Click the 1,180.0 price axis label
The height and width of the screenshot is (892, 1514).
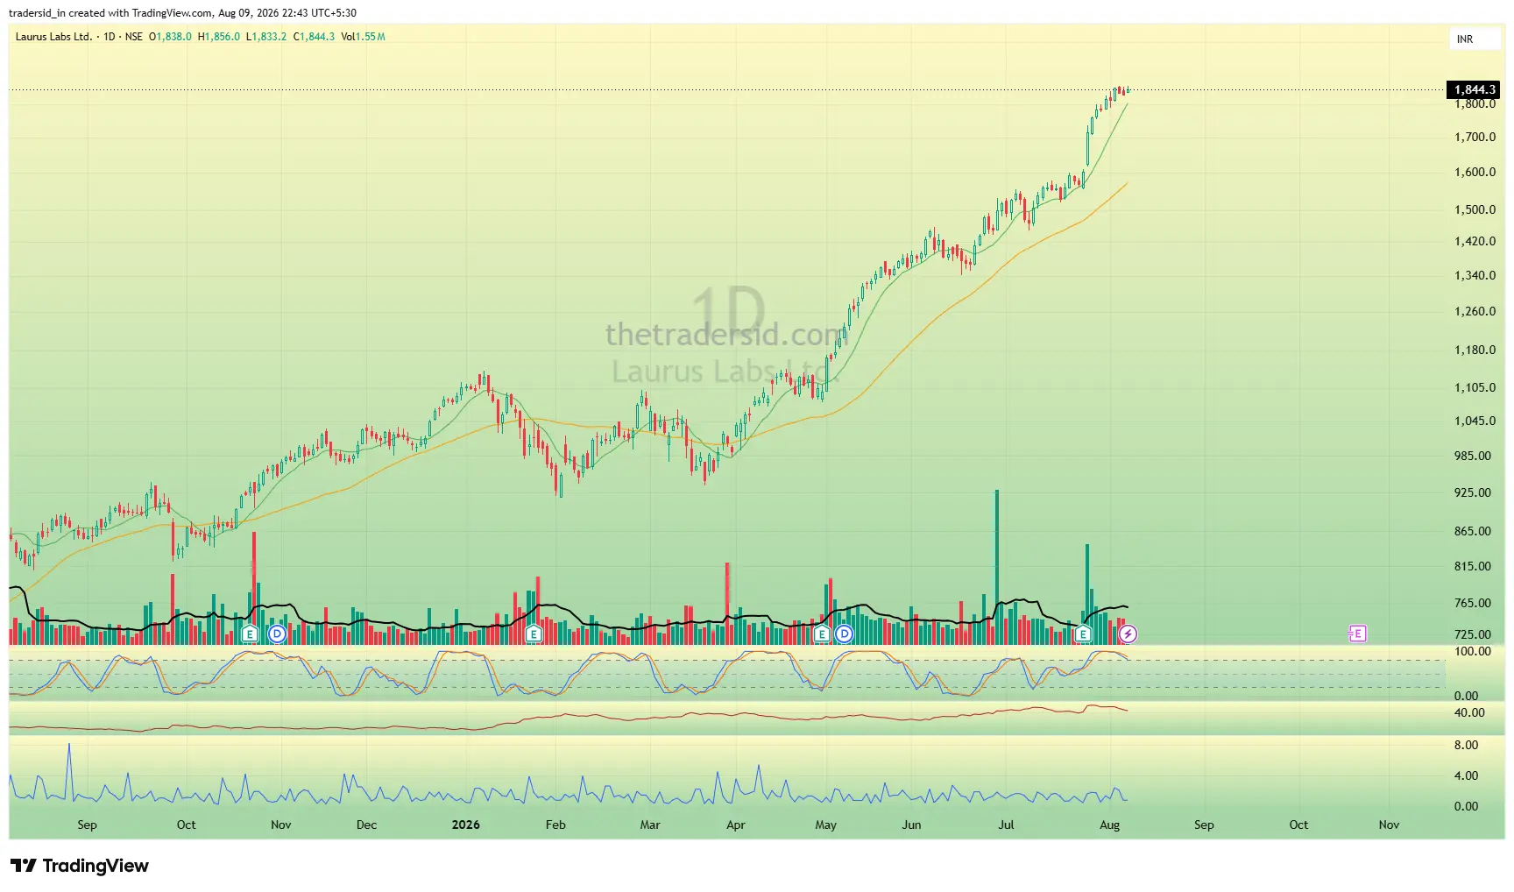pos(1475,350)
